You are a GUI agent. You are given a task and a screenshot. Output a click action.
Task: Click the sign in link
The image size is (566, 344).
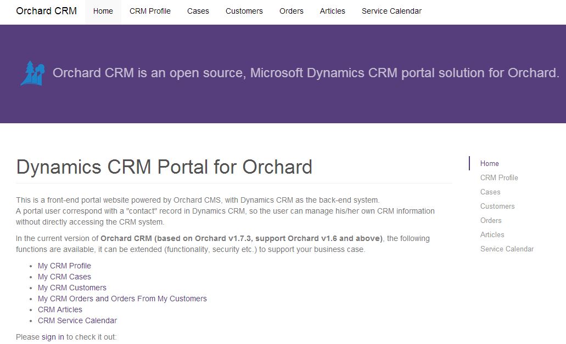53,337
